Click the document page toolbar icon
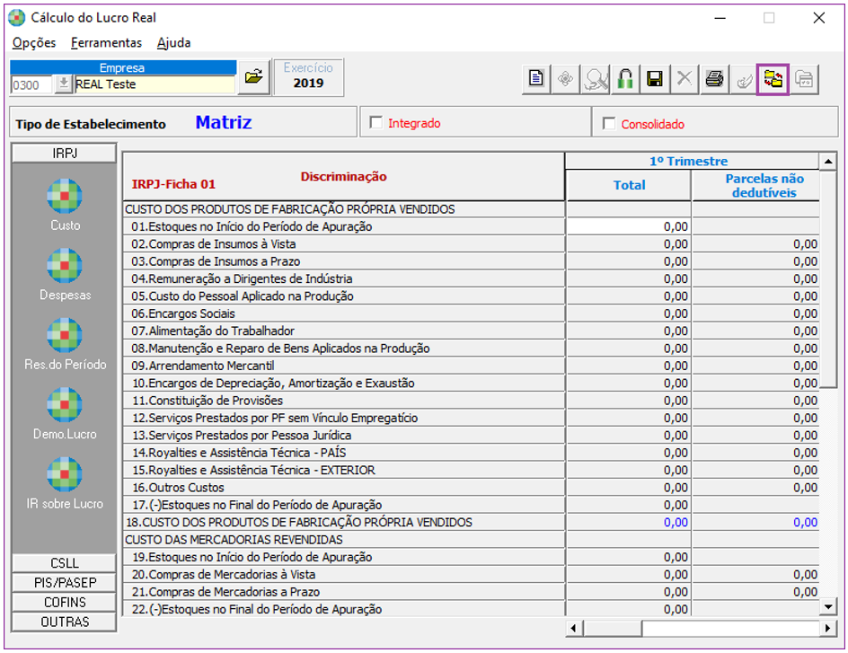 coord(536,79)
